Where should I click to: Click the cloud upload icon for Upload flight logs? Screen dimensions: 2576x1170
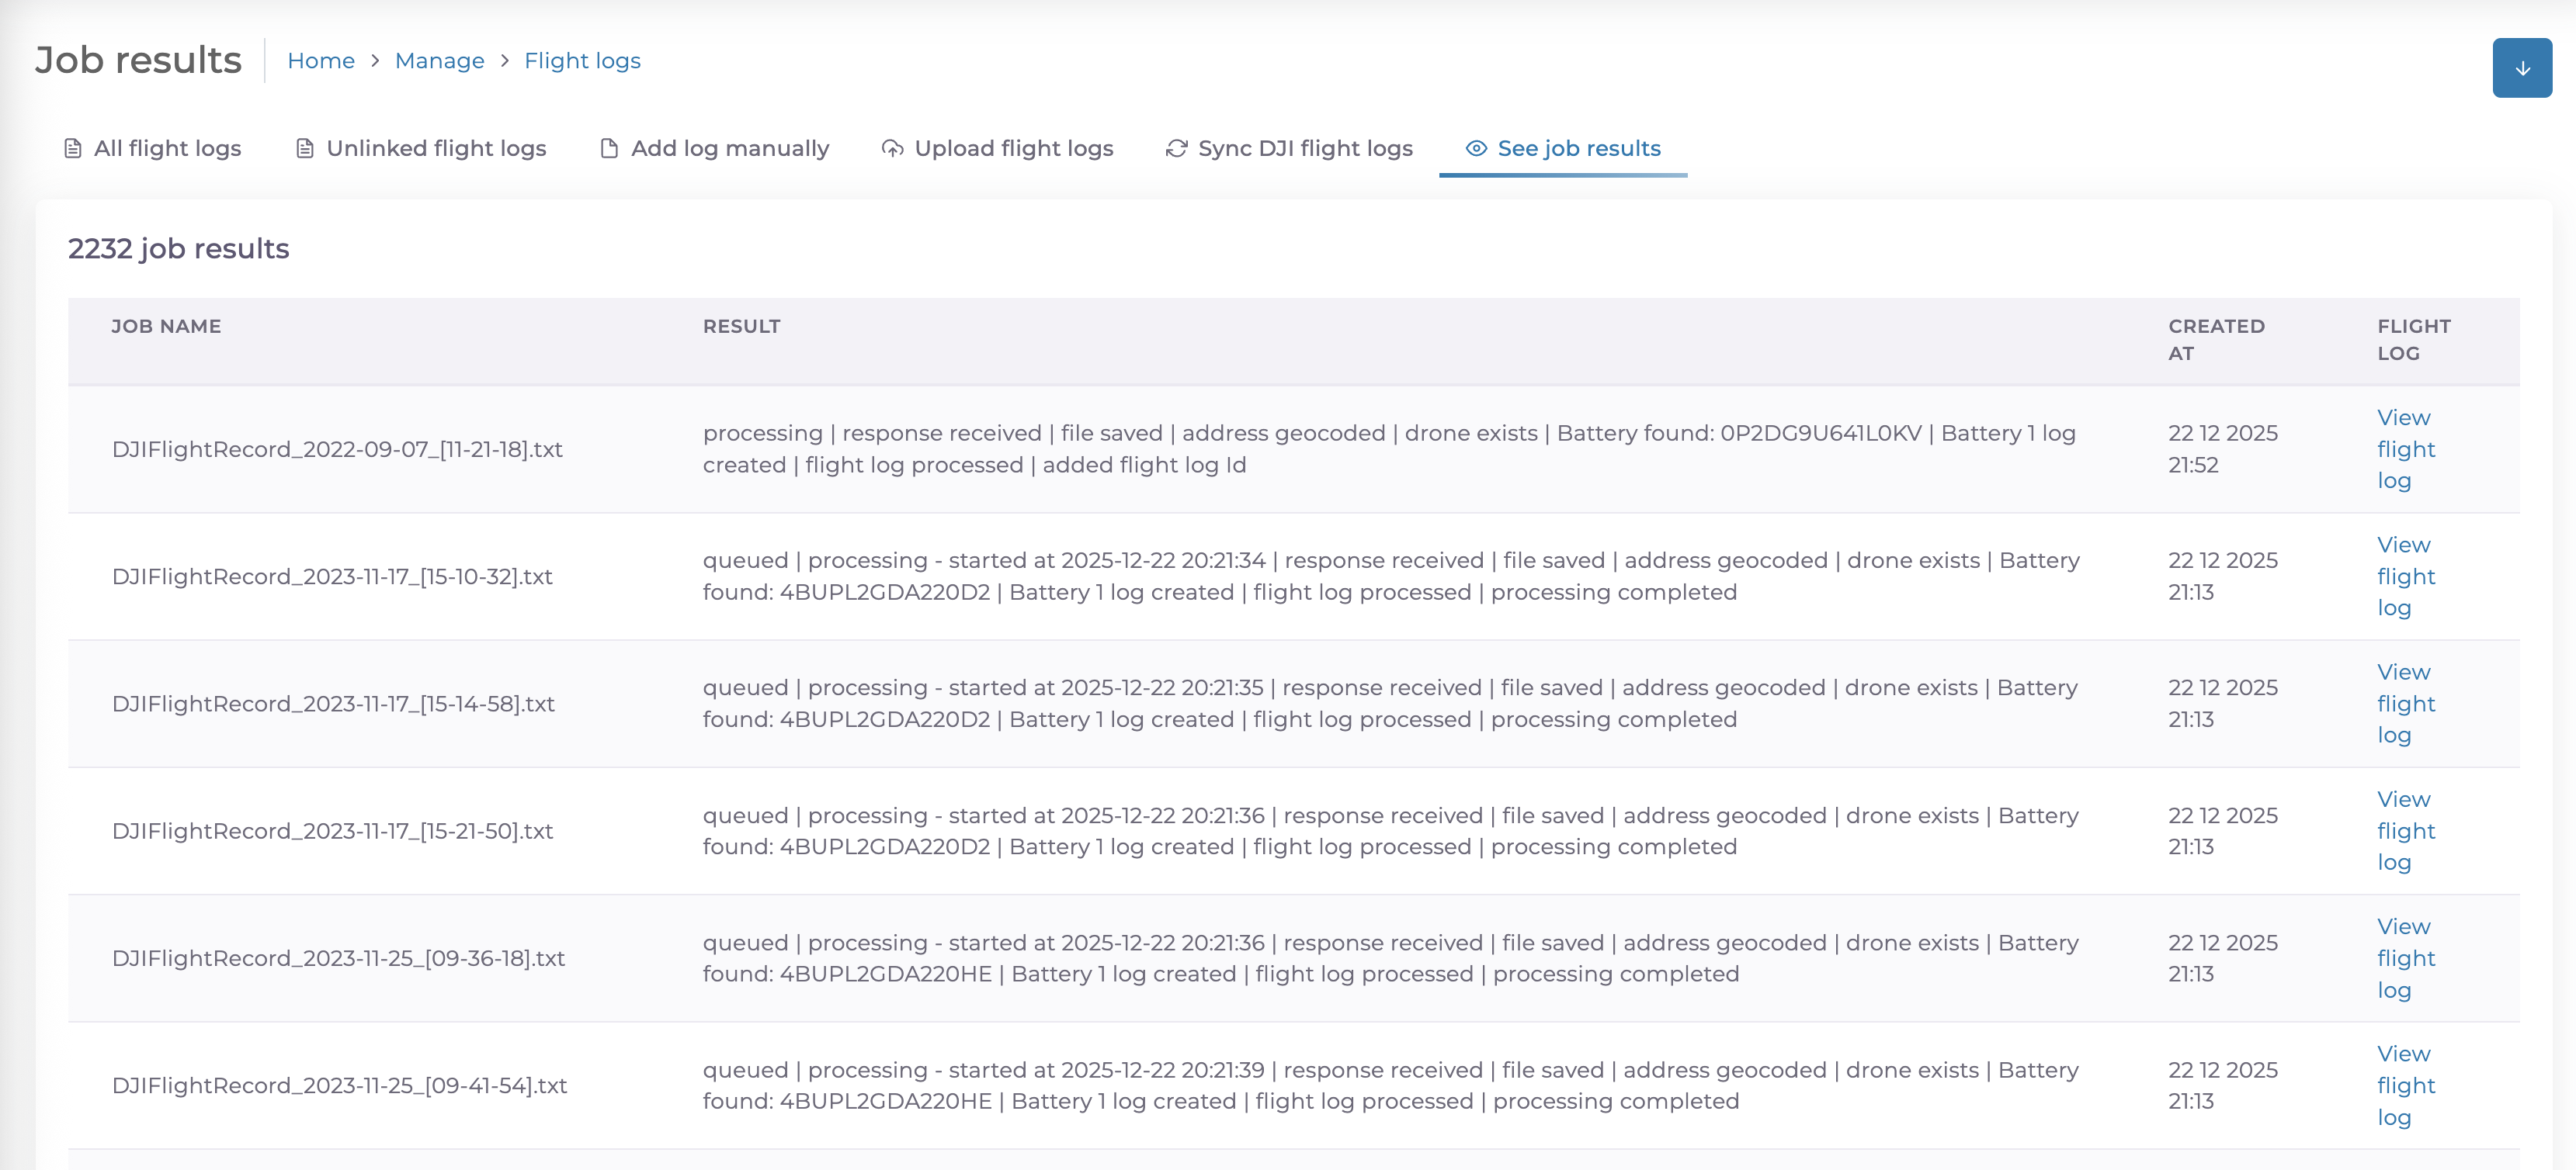tap(892, 149)
